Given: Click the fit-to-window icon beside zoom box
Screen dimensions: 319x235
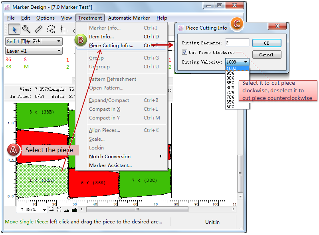Looking at the screenshot, I should [x=52, y=209].
